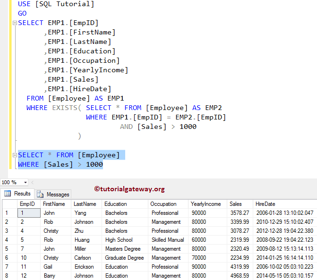The width and height of the screenshot is (317, 280).
Task: Click the 'Erickson' LastName cell
Action: coord(86,267)
